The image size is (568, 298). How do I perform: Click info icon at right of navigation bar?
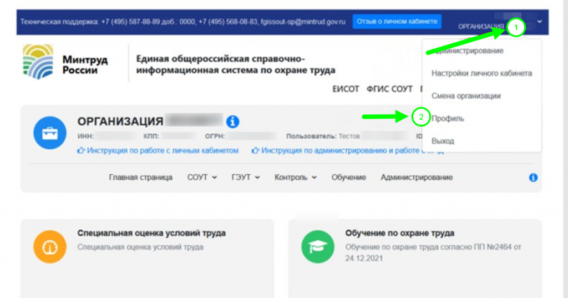[533, 178]
